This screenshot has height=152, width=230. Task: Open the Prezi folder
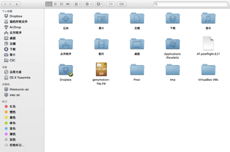coord(137,70)
